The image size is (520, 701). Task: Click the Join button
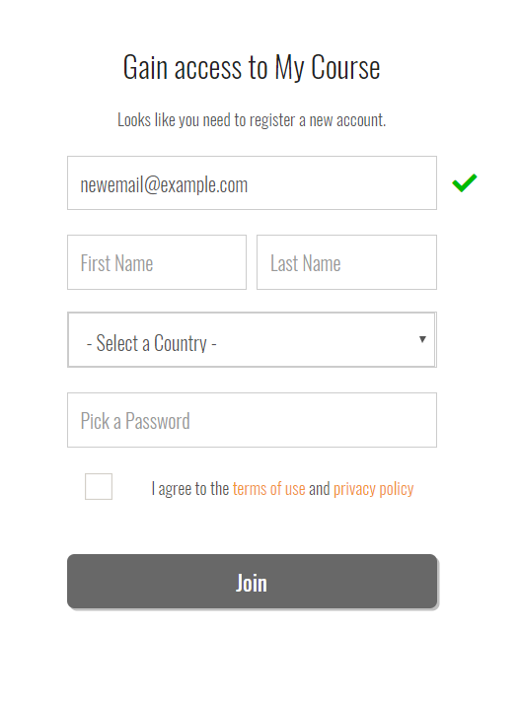point(252,582)
